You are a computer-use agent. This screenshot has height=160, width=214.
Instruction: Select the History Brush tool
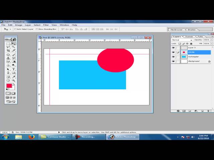(x=13, y=58)
